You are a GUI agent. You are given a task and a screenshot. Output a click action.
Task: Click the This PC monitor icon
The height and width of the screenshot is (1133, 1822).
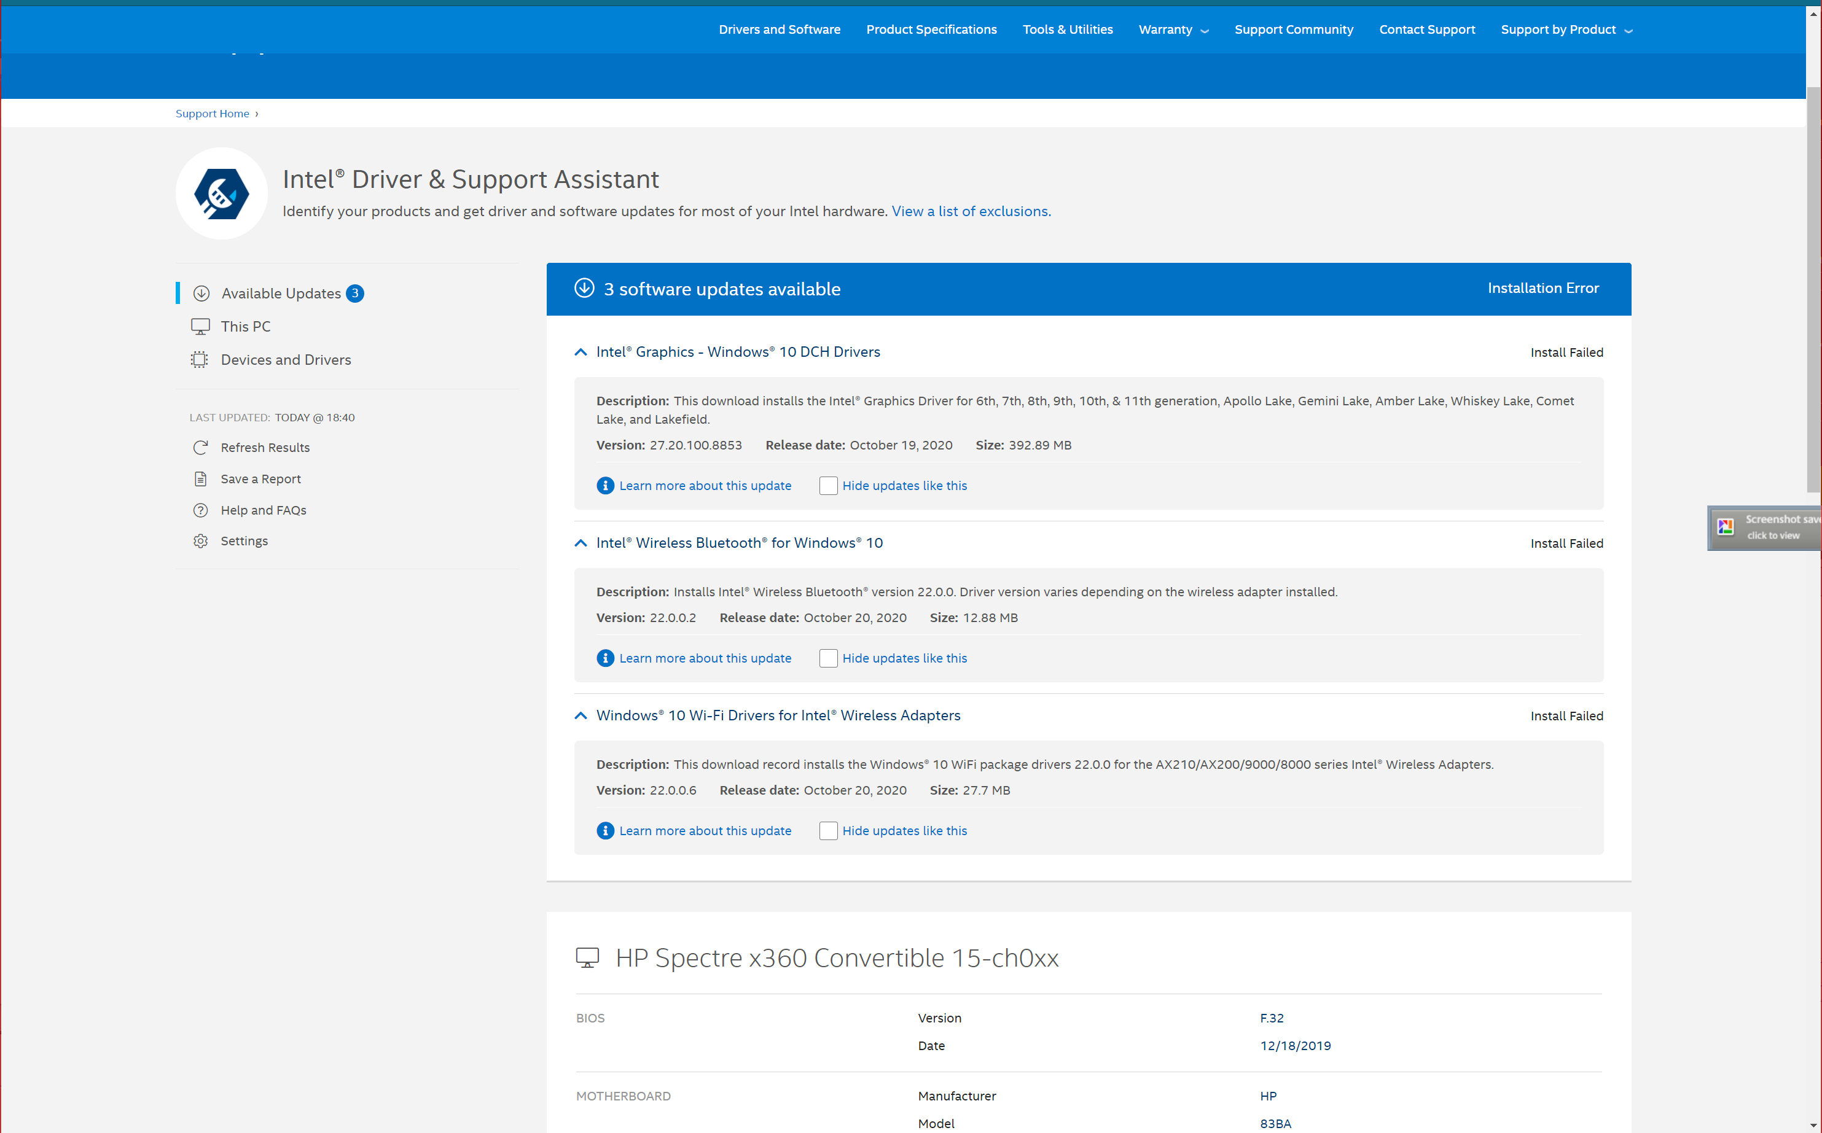coord(200,327)
